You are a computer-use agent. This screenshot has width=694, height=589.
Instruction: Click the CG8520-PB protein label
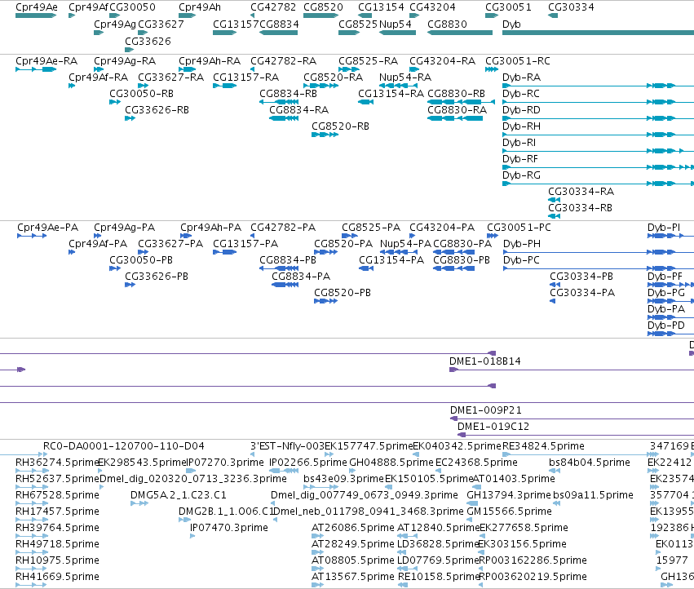click(343, 293)
